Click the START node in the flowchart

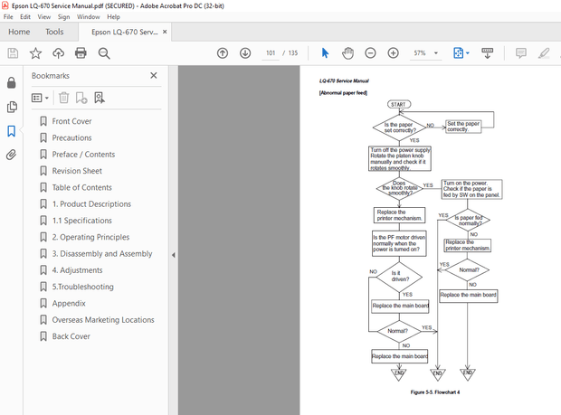(399, 104)
